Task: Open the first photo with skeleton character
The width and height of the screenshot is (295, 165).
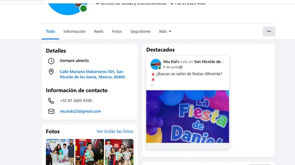Action: [x=60, y=152]
